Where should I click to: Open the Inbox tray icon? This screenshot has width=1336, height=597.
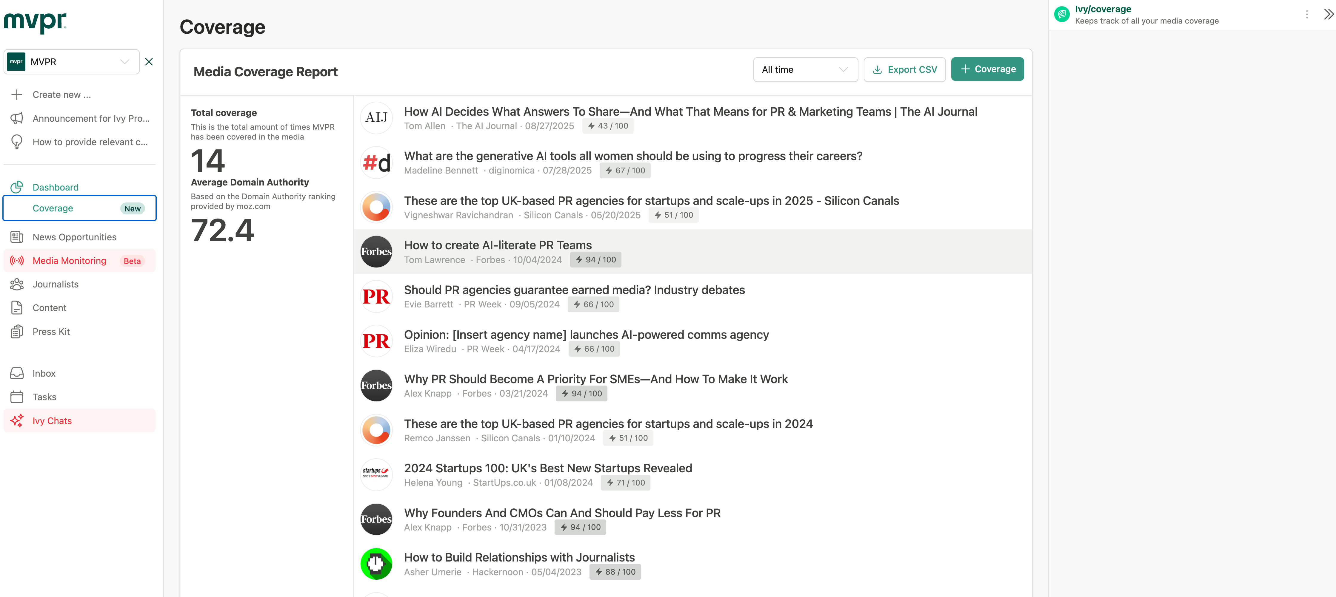[17, 373]
